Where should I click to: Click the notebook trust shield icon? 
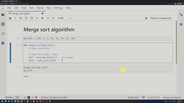click(x=143, y=97)
